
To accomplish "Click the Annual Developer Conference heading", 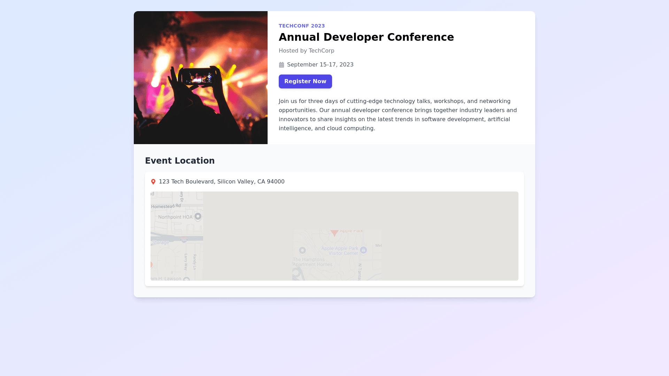I will pyautogui.click(x=366, y=37).
